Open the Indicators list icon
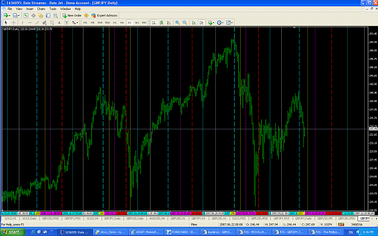378x236 pixels. [x=210, y=22]
